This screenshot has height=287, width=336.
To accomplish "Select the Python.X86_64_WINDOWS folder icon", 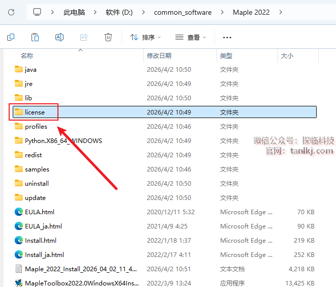I will (19, 140).
